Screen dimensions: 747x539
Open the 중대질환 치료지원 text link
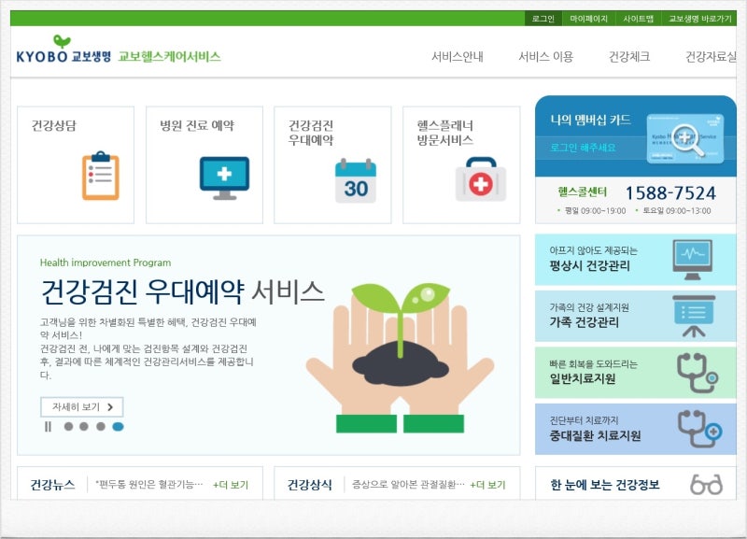tap(595, 436)
